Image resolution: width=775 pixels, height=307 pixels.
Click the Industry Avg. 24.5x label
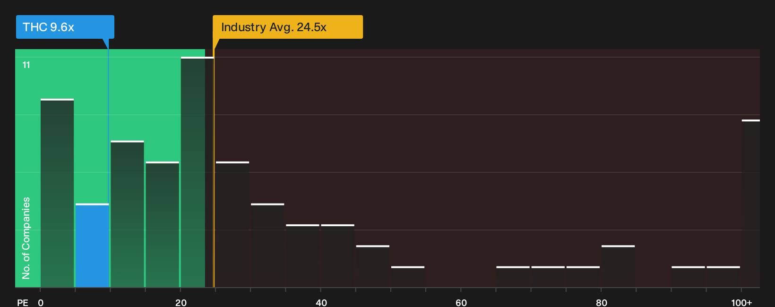(288, 27)
